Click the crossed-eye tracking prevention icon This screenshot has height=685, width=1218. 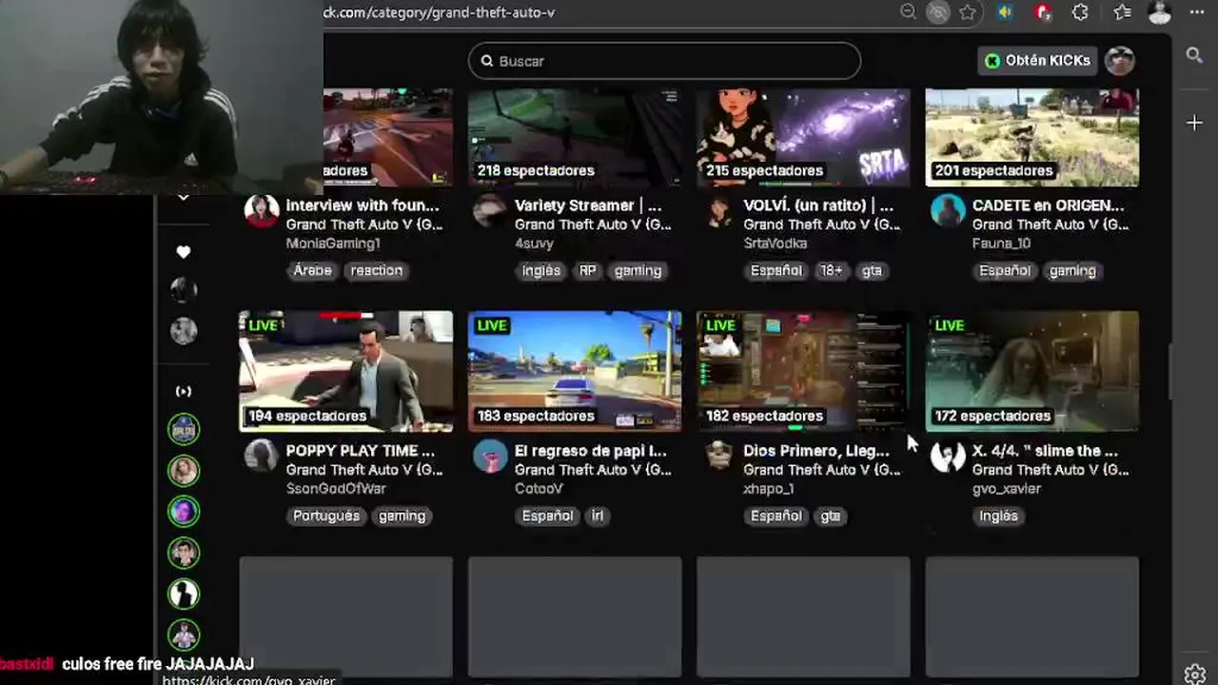click(x=938, y=12)
